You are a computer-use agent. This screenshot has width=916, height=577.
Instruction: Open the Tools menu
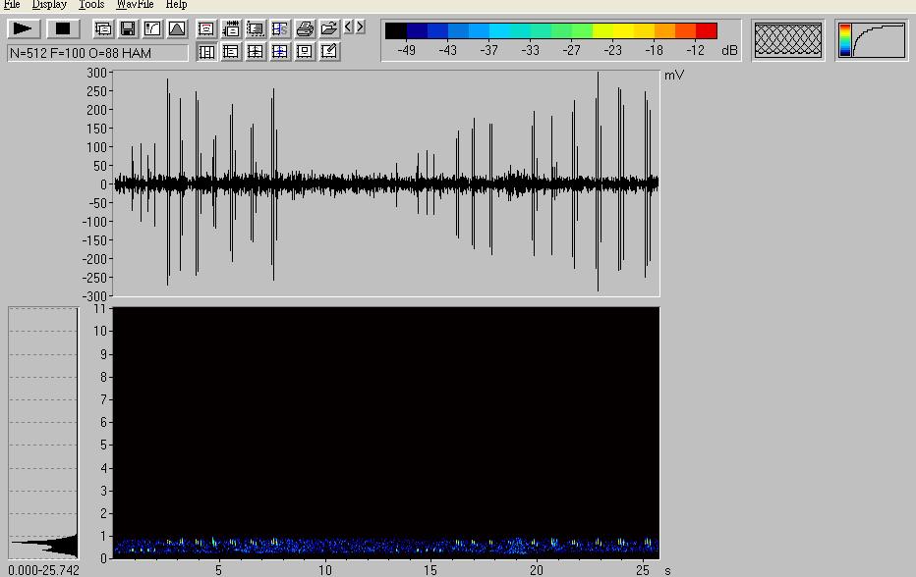(91, 5)
